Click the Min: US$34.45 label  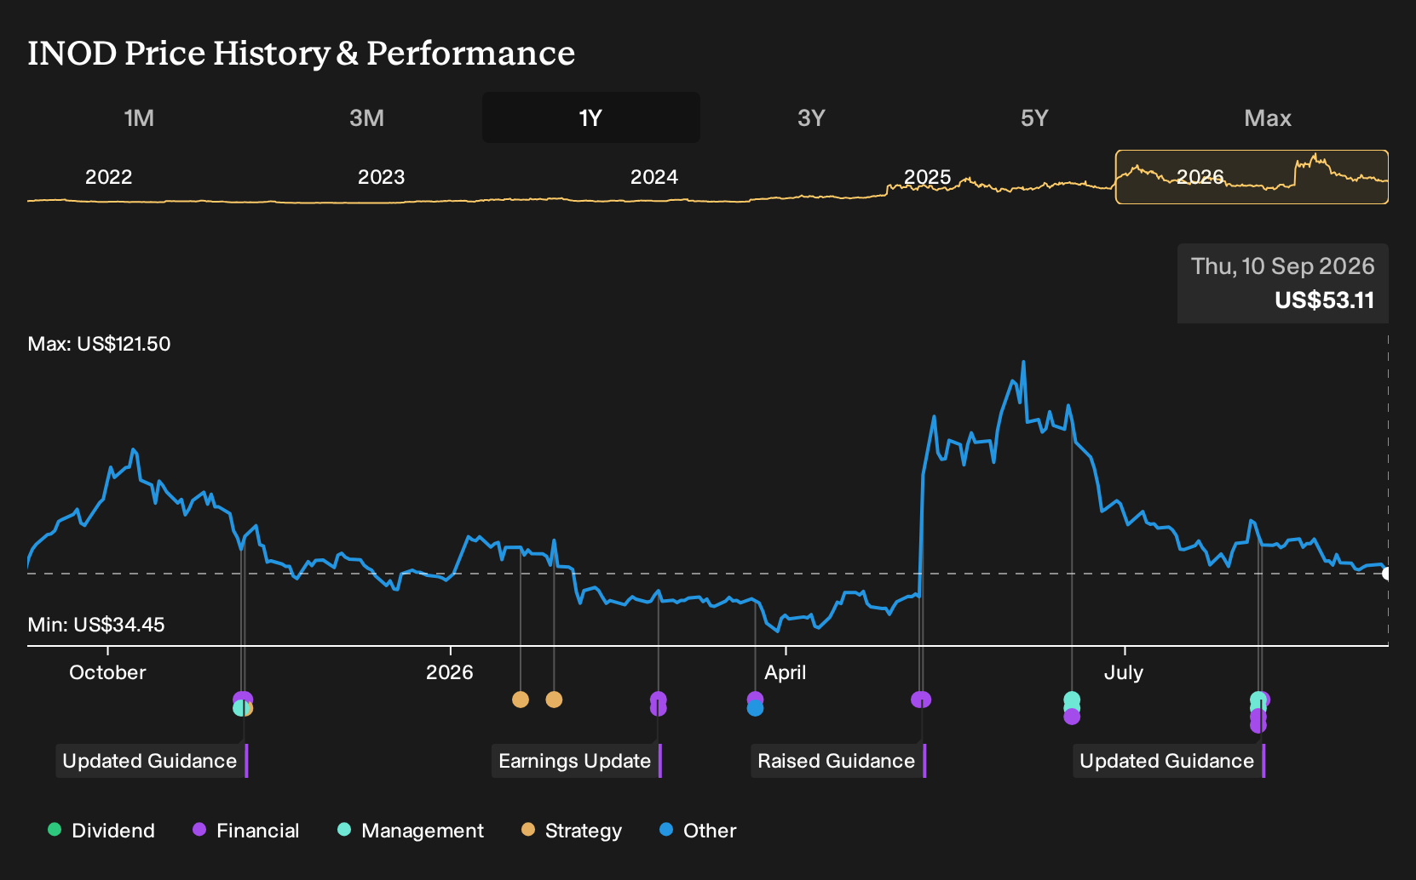96,625
